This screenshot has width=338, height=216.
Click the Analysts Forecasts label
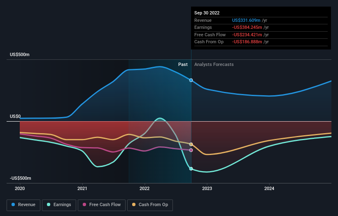tap(214, 65)
